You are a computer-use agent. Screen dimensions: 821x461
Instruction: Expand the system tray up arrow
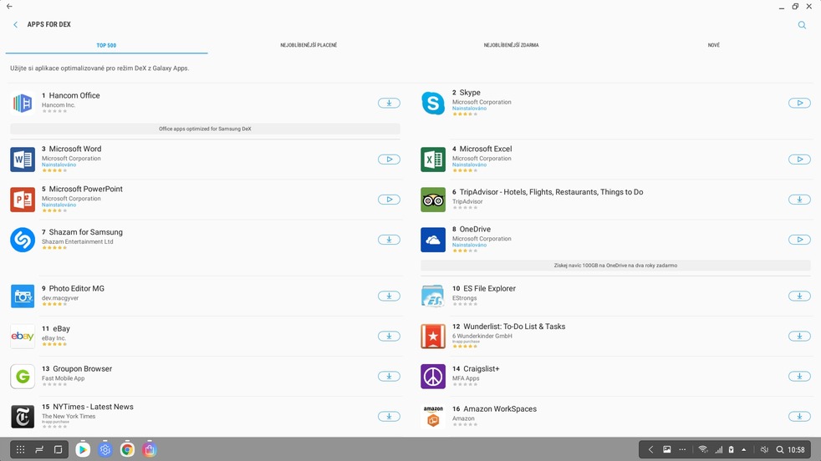coord(744,449)
